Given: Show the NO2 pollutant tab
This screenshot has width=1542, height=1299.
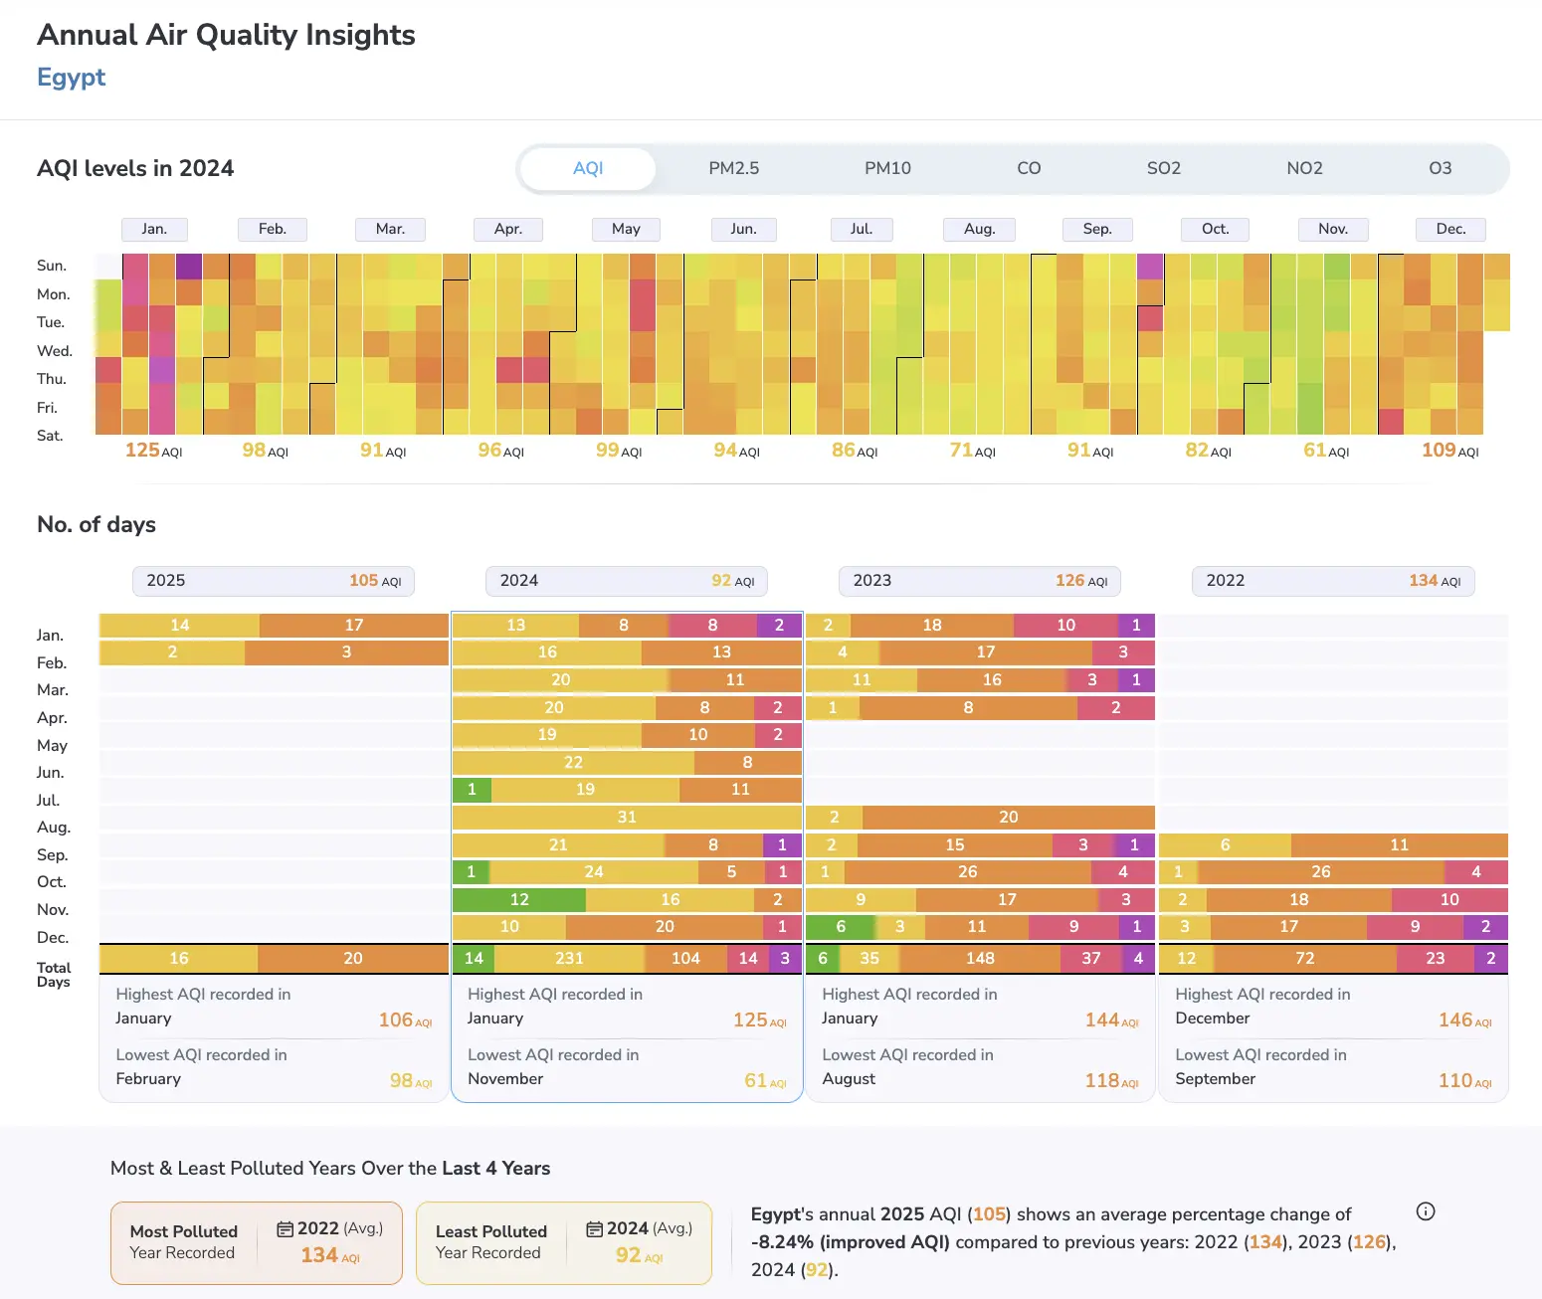Looking at the screenshot, I should tap(1304, 168).
